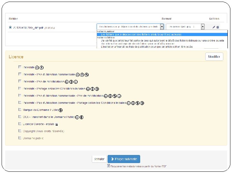Click the pencil edit icon in Actions

coord(214,27)
